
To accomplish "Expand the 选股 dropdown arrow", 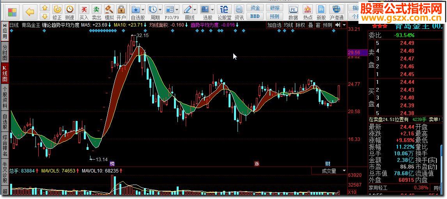I will 213,10.
